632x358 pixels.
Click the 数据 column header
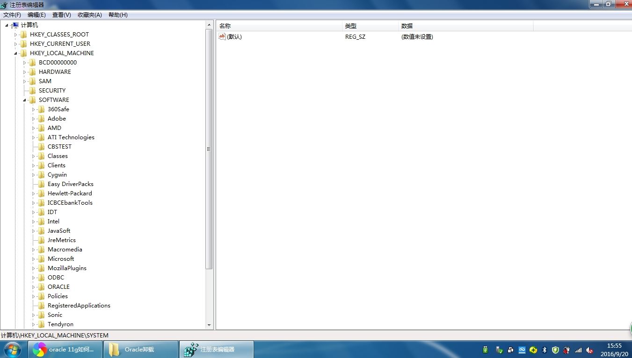[x=465, y=26]
